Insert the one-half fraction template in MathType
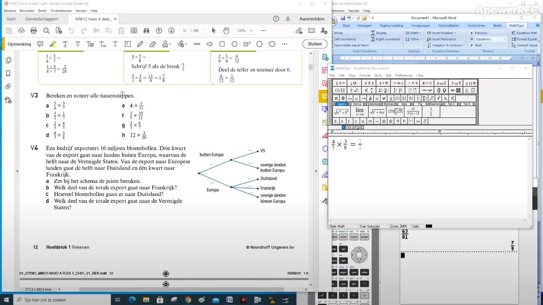Screen dimensions: 543x305 (x=431, y=111)
